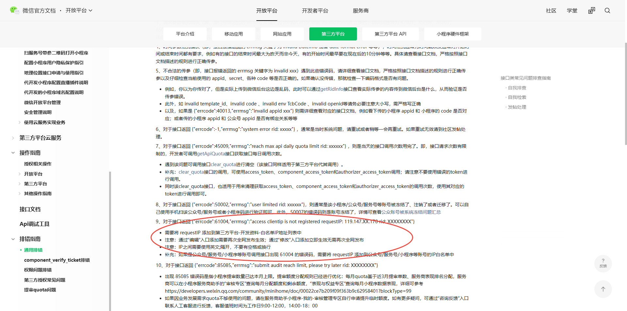This screenshot has width=627, height=311.
Task: Expand 第三方平台 under 操作指南
Action: (x=20, y=184)
